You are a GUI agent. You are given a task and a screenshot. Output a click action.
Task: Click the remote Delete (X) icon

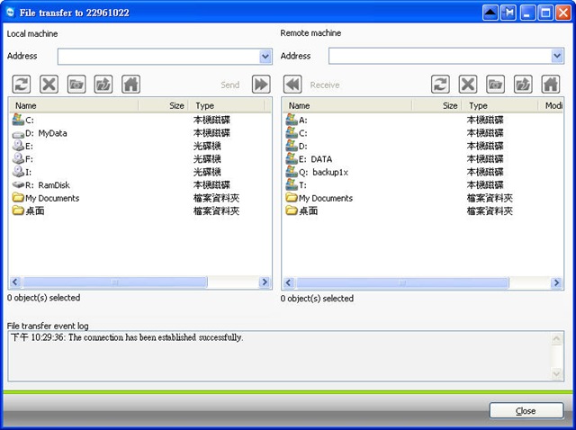pyautogui.click(x=468, y=85)
